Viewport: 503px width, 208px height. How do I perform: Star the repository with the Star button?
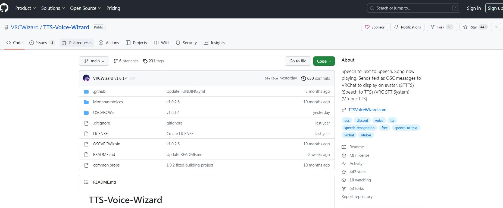pos(476,27)
